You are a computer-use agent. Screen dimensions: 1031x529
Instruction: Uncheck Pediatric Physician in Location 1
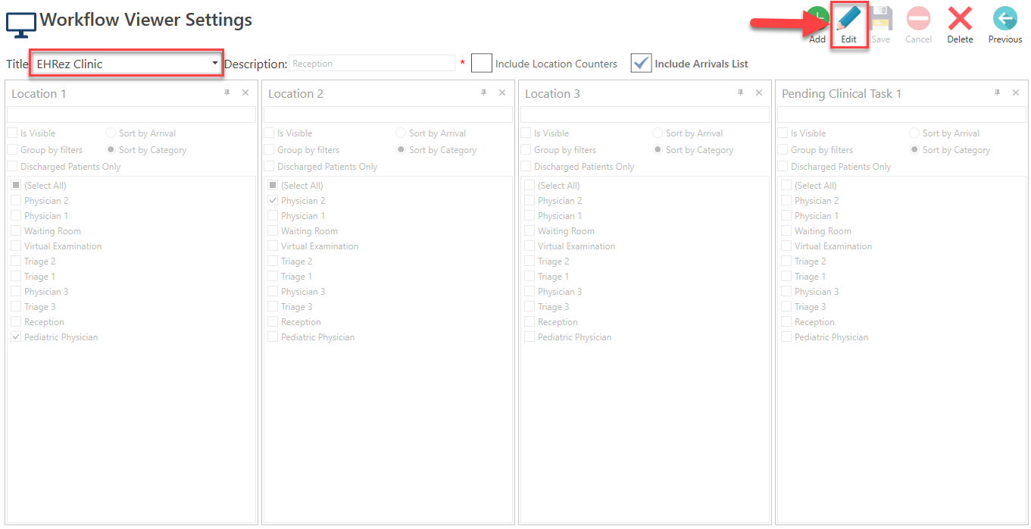point(16,337)
